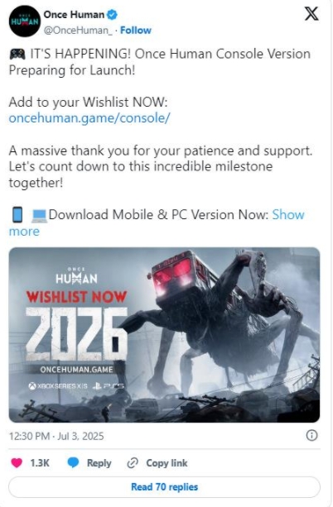
Task: Click the mobile phone emoji
Action: click(x=17, y=215)
